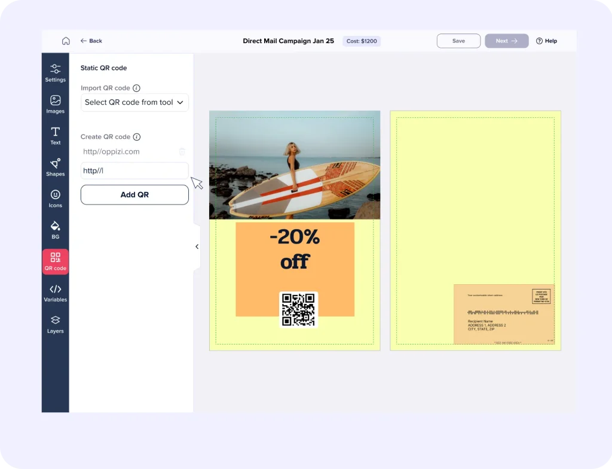
Task: Click the Next button
Action: 507,41
